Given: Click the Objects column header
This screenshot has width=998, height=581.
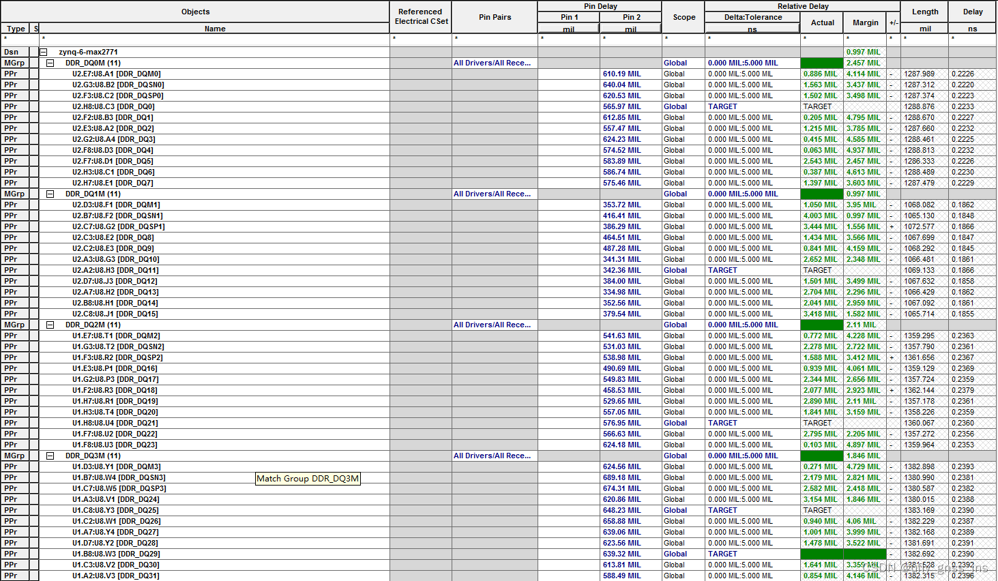Looking at the screenshot, I should pos(195,12).
